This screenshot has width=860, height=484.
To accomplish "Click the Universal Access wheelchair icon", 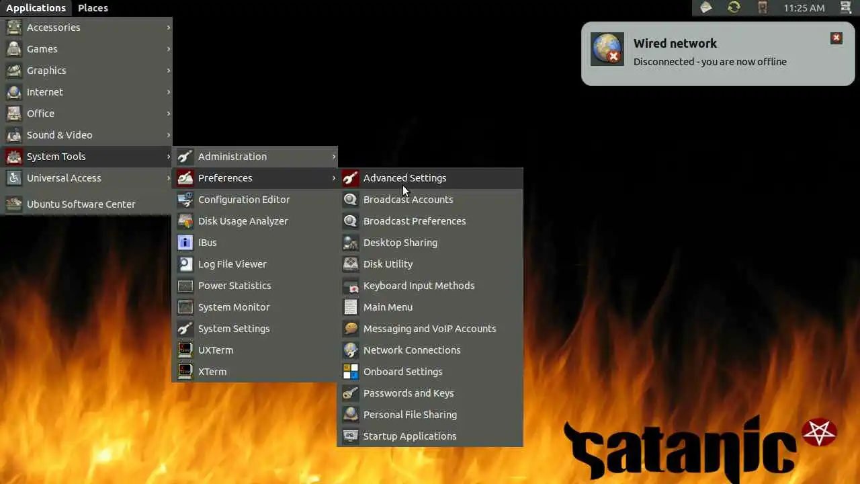I will click(x=14, y=178).
